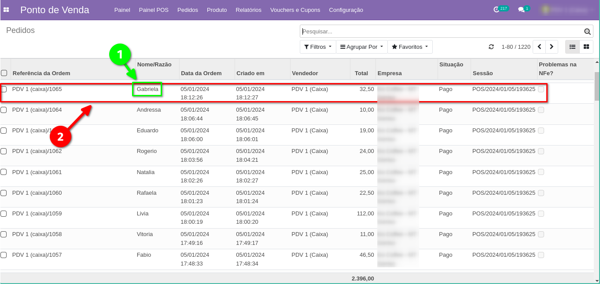Click the magnifying glass search icon
The image size is (600, 284).
[587, 32]
